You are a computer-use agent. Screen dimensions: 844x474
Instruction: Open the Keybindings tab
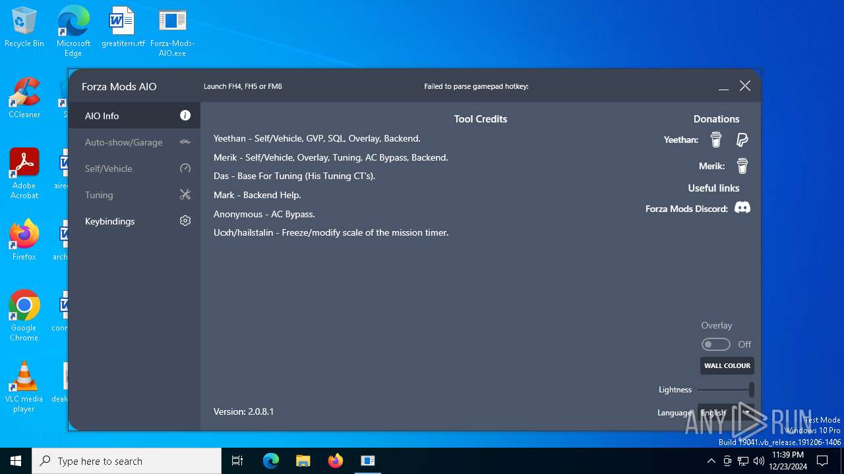[x=135, y=221]
